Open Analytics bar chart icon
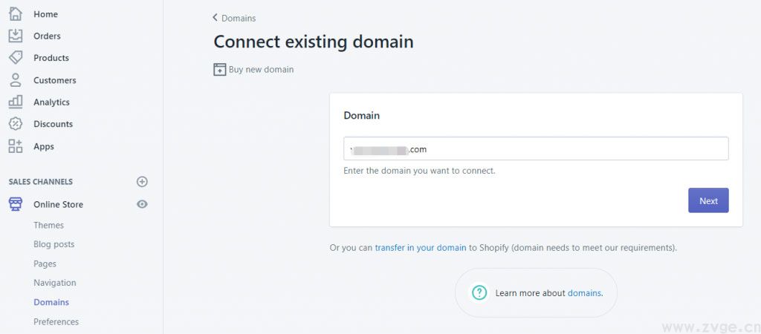This screenshot has height=334, width=761. pyautogui.click(x=16, y=102)
